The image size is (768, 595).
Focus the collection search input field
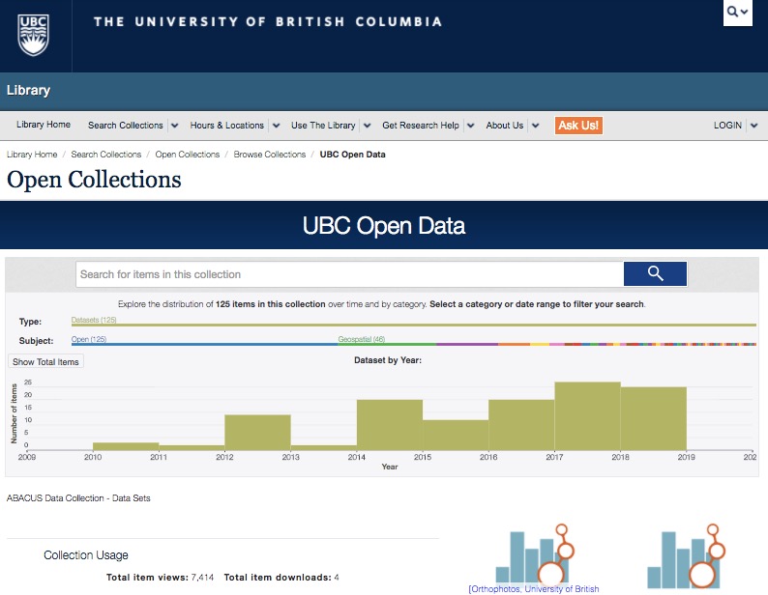pos(350,274)
